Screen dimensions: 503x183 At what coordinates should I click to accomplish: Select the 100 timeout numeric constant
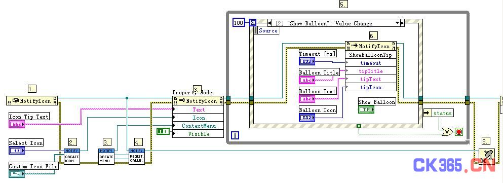[x=239, y=22]
